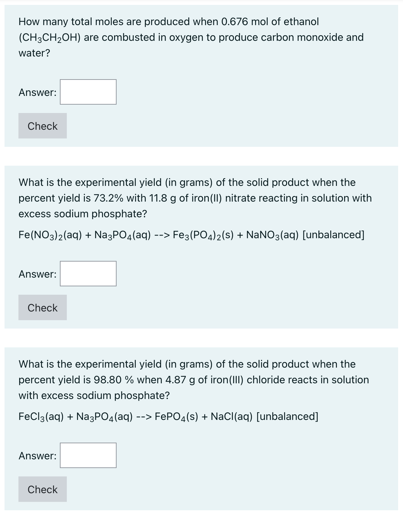Screen dimensions: 403x512
Task: Click the [unbalanced] tag after NaCl(aq)
Action: [287, 417]
